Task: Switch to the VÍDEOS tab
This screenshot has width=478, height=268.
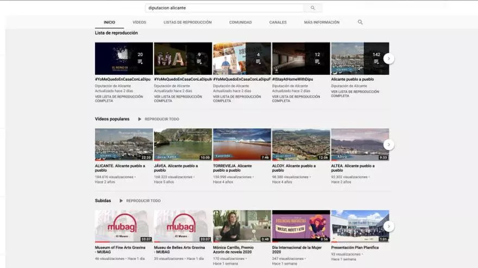Action: click(x=139, y=22)
